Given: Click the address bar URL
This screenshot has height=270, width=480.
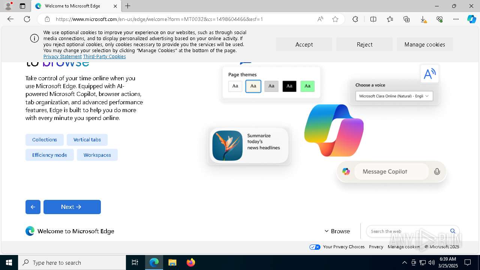Looking at the screenshot, I should (x=159, y=19).
